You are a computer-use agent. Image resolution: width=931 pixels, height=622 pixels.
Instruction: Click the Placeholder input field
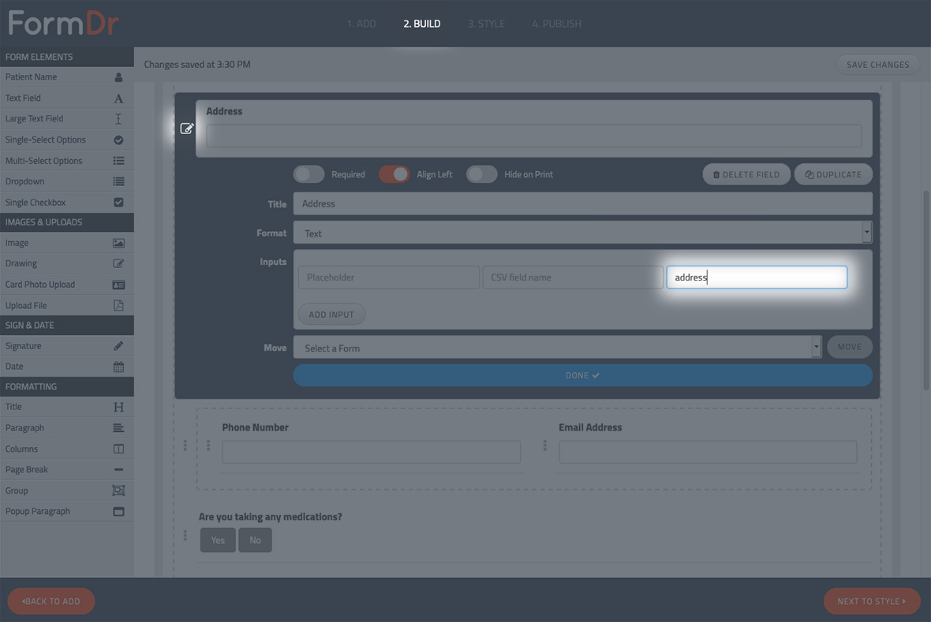[x=389, y=277]
